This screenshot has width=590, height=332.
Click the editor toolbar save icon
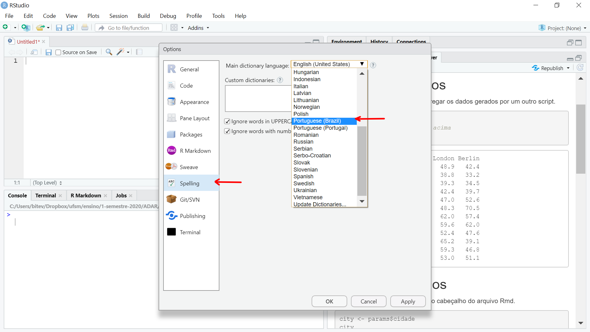click(49, 52)
